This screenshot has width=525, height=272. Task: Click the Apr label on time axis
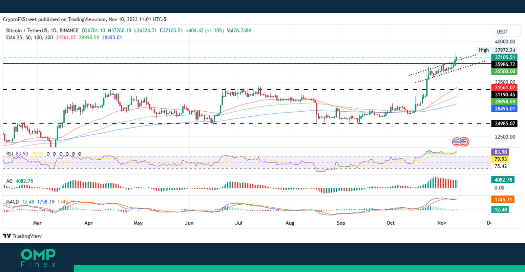88,223
